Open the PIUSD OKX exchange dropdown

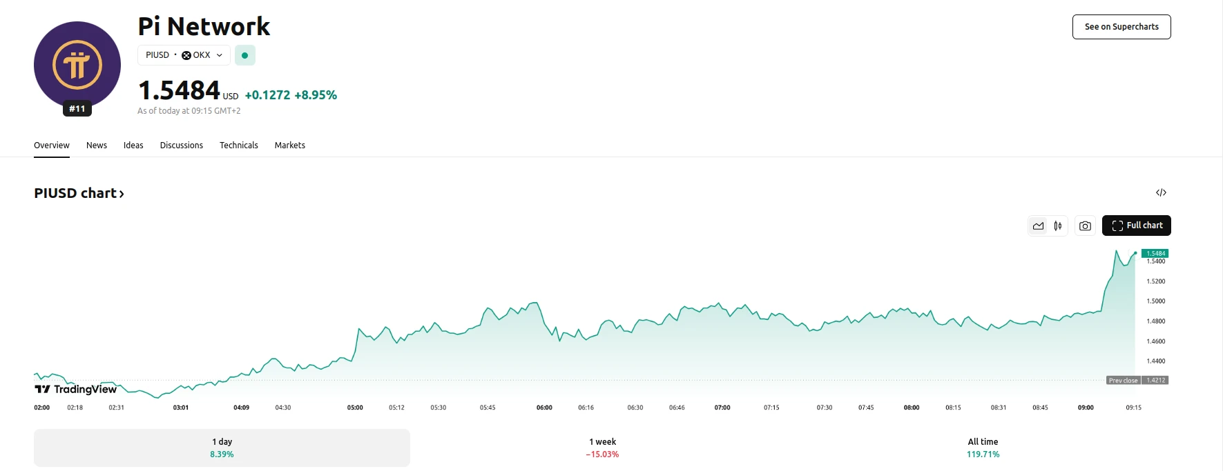(184, 55)
